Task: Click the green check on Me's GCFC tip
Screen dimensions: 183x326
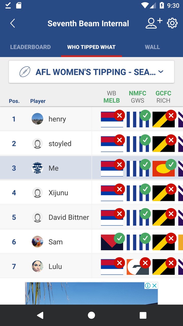Action: tap(171, 165)
